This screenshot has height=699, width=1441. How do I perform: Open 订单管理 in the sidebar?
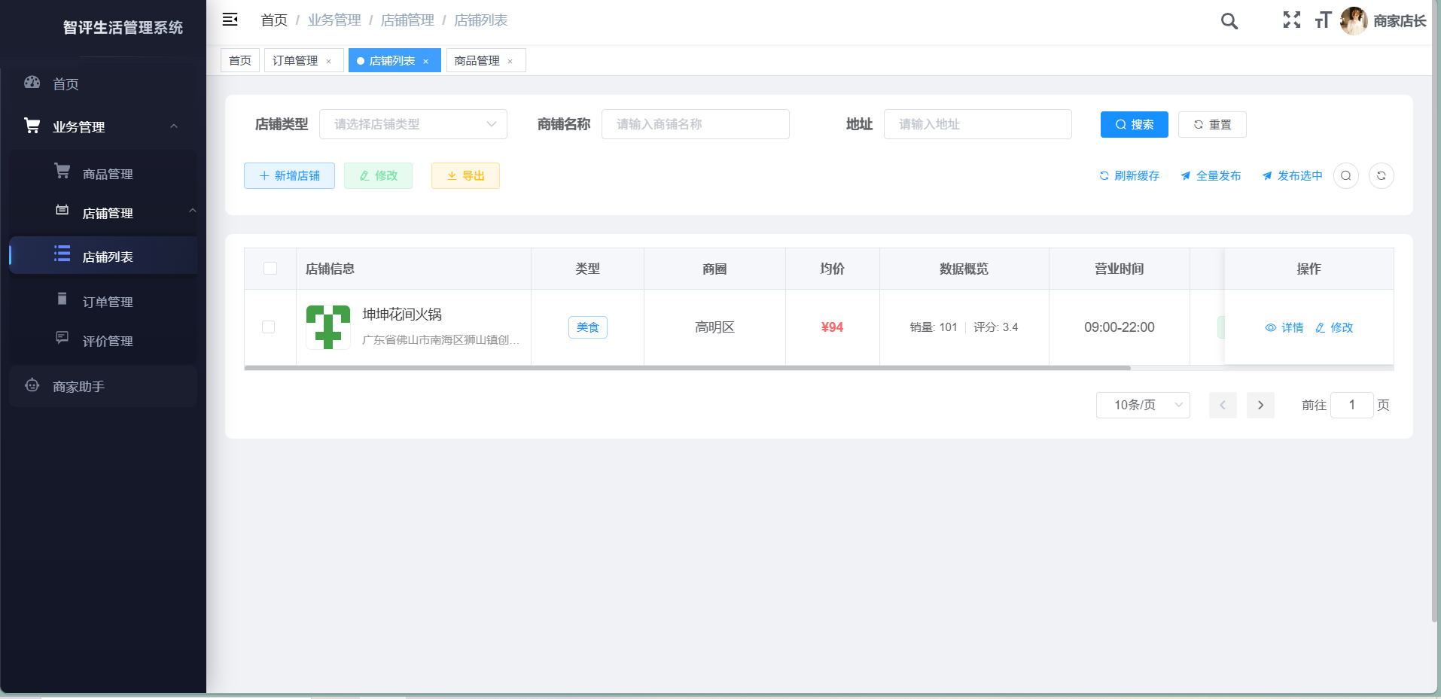click(x=107, y=302)
